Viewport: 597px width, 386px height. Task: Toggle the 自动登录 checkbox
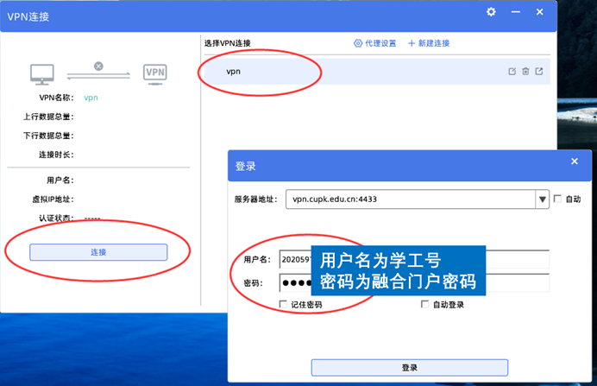[424, 305]
